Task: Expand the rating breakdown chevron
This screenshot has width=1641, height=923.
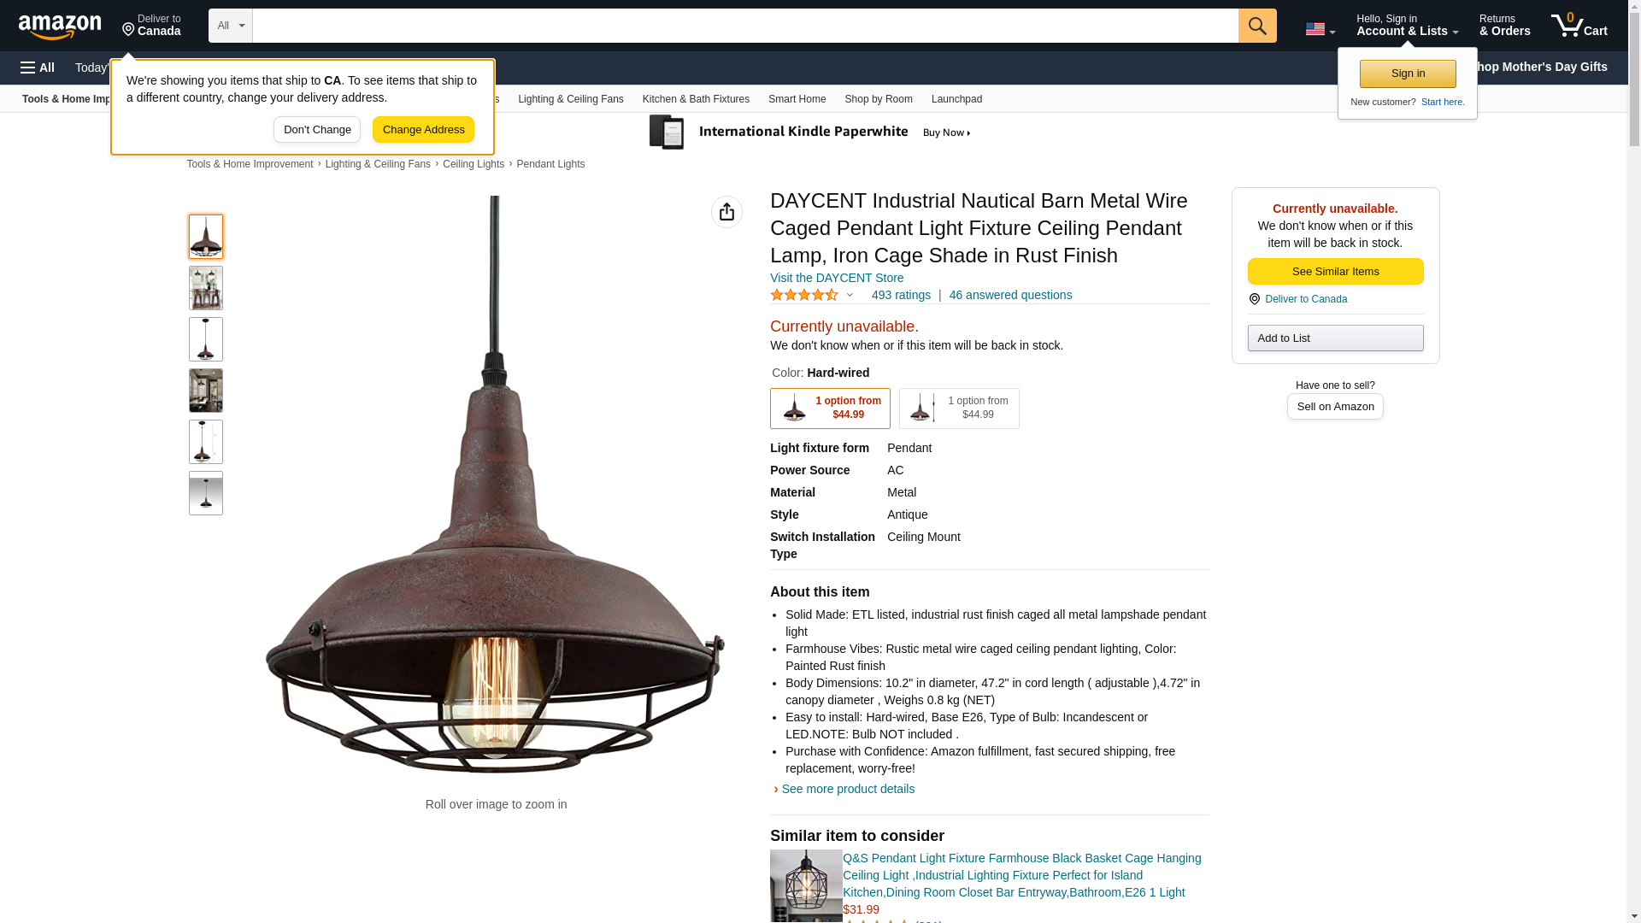Action: (x=850, y=295)
